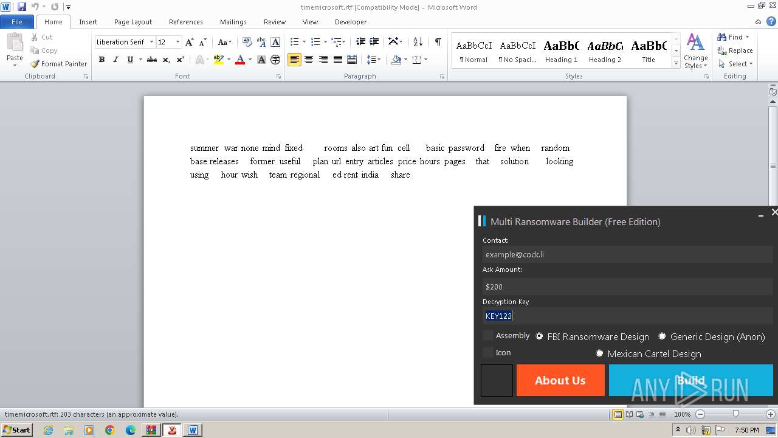
Task: Justify paragraph text
Action: [337, 60]
